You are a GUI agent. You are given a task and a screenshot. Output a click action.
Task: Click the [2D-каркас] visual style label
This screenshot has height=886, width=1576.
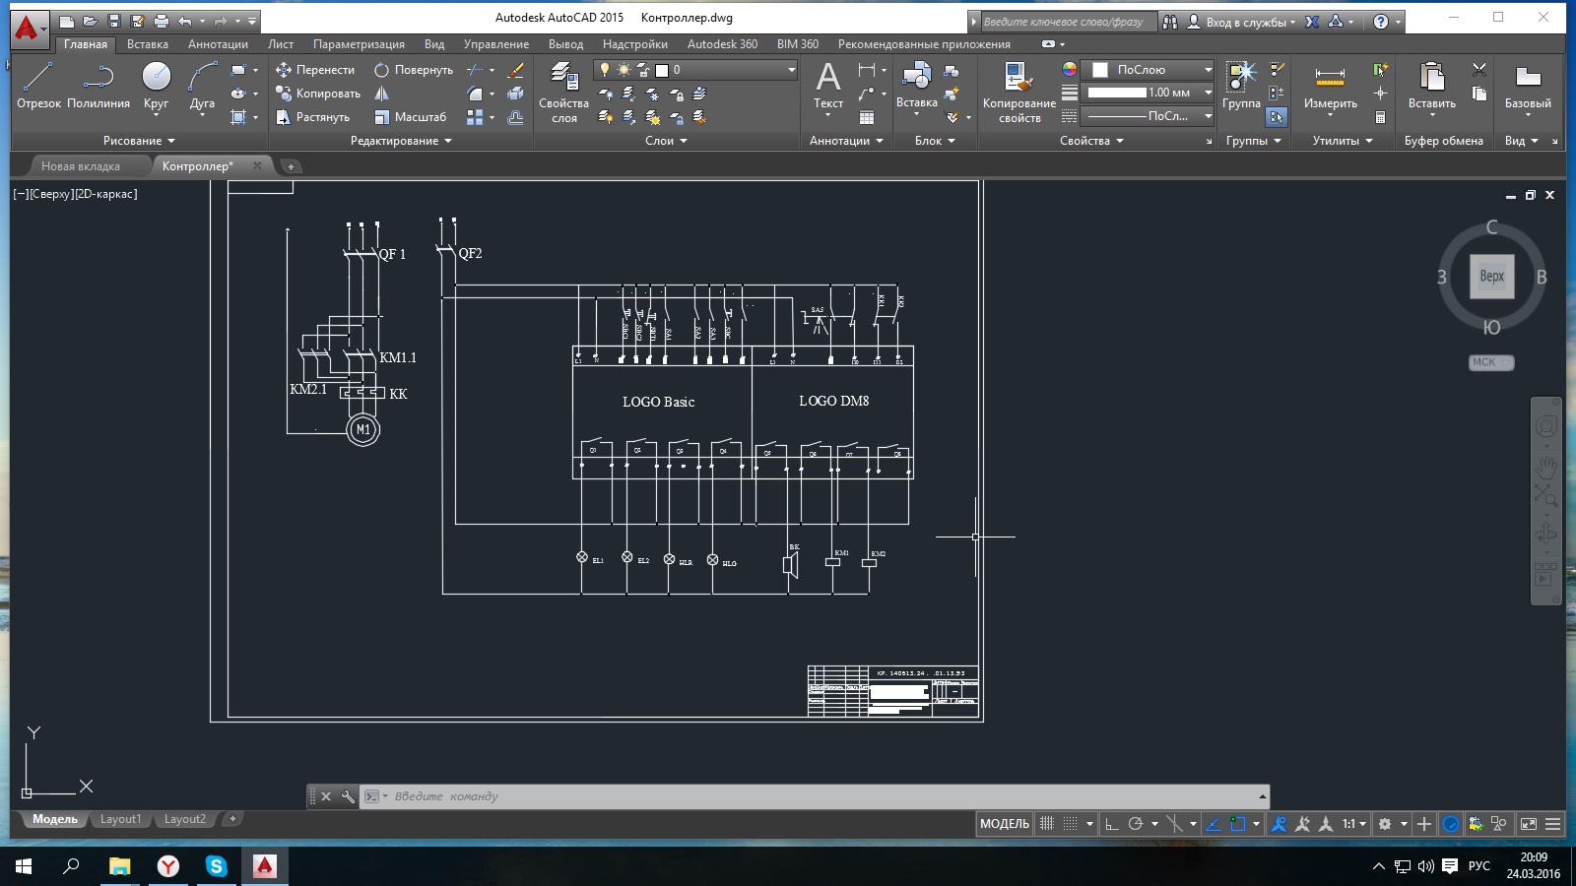click(x=106, y=194)
